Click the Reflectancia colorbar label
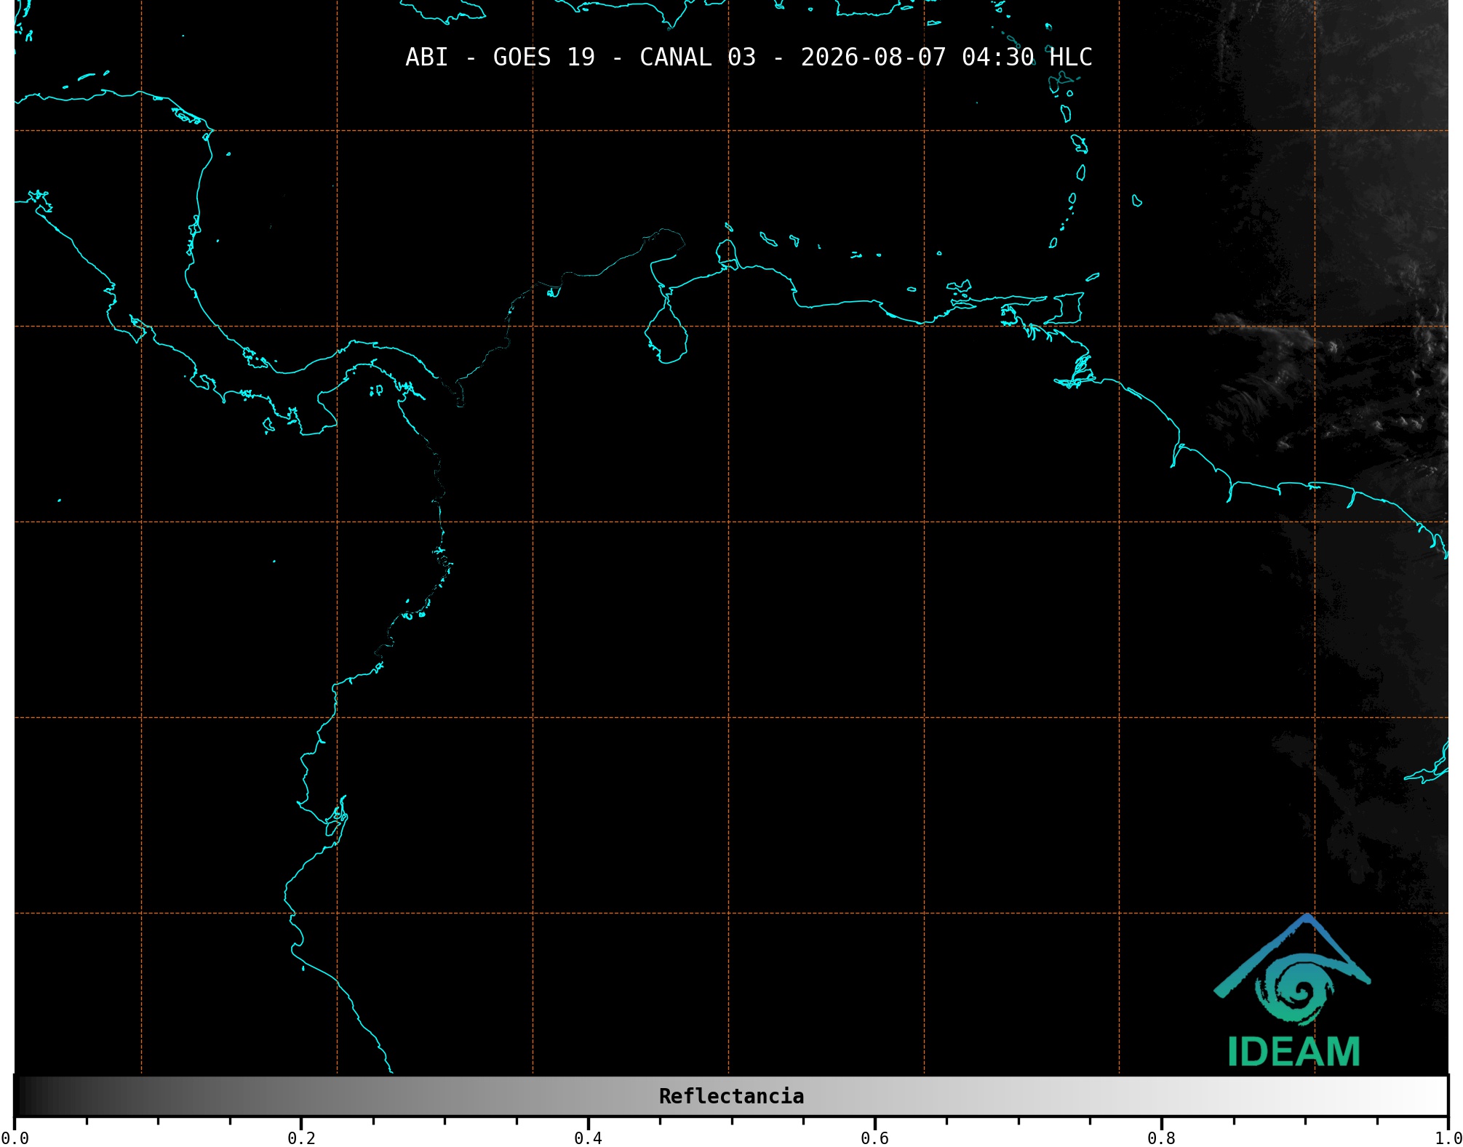The height and width of the screenshot is (1147, 1463). pos(731,1096)
